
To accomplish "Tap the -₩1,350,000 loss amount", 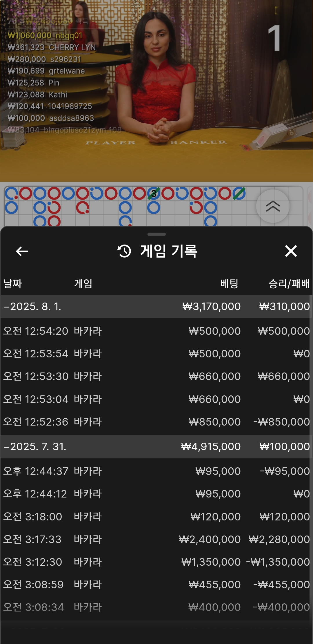I will coord(278,562).
